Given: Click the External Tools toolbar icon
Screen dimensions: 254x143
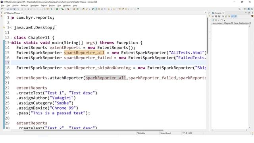Looking at the screenshot, I should (x=68, y=9).
